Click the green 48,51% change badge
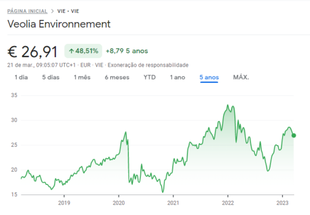The image size is (310, 215). [x=83, y=51]
